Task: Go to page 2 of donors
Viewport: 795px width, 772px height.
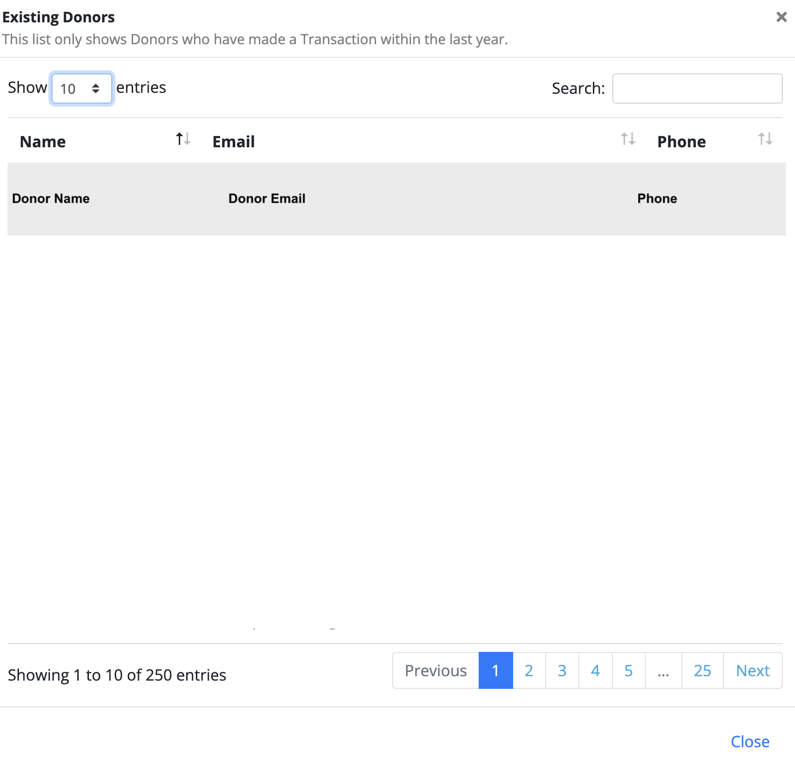Action: tap(529, 670)
